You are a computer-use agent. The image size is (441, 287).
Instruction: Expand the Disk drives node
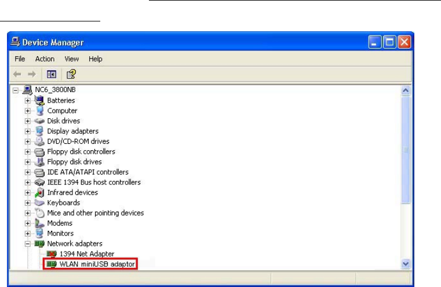28,121
